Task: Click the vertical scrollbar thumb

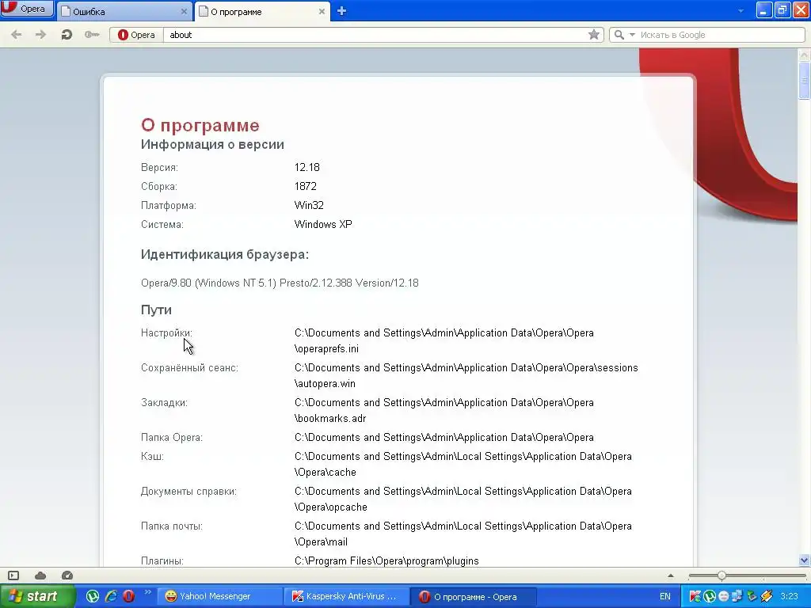Action: (804, 80)
